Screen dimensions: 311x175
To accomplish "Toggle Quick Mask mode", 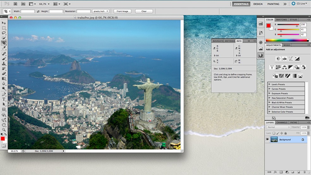I will coord(3,146).
